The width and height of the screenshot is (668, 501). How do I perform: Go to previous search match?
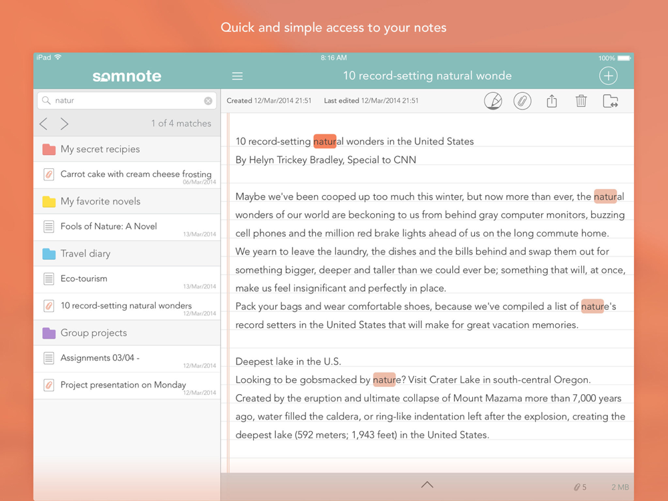(43, 124)
